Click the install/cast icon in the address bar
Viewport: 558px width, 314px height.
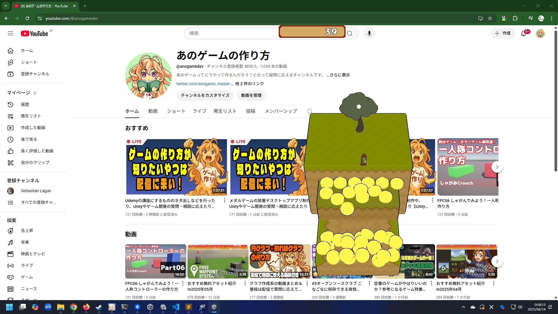pyautogui.click(x=480, y=18)
